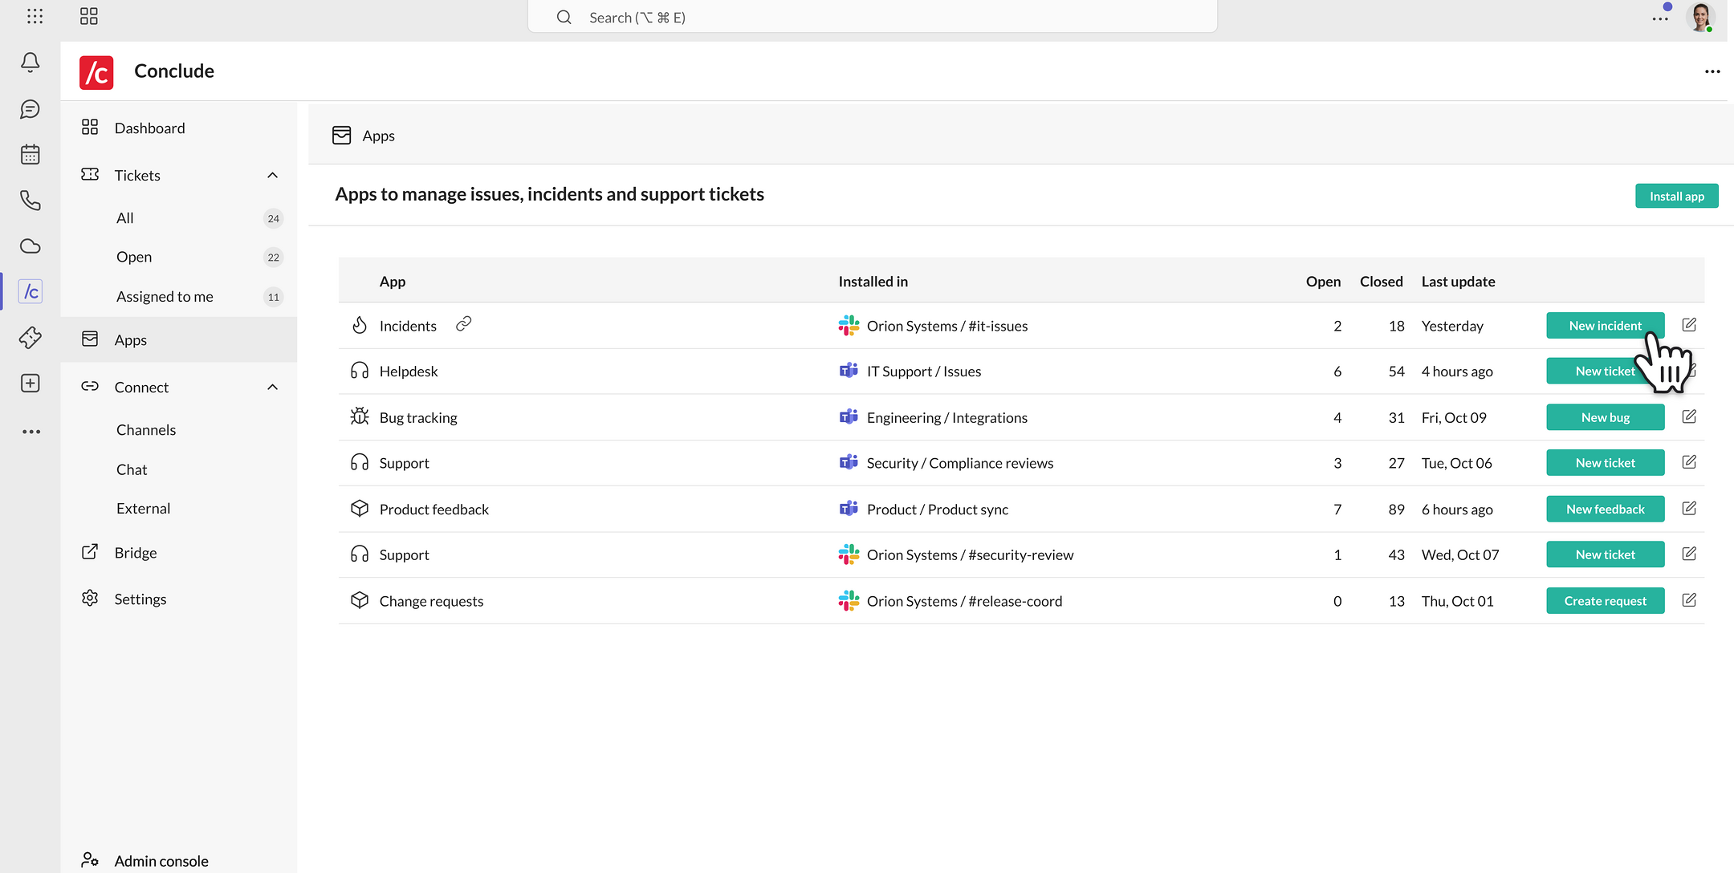Screen dimensions: 1734x873
Task: Edit the Bug tracking app via pencil icon
Action: pos(1689,416)
